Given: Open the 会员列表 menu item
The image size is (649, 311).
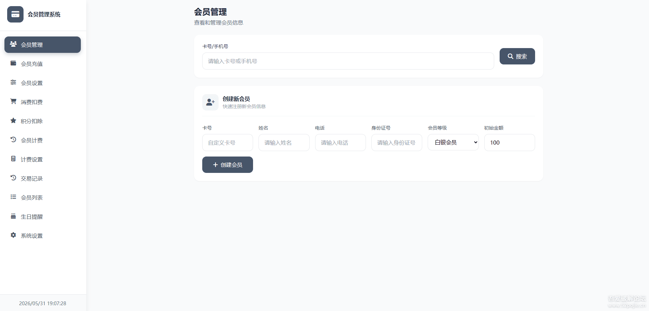Looking at the screenshot, I should [x=43, y=197].
